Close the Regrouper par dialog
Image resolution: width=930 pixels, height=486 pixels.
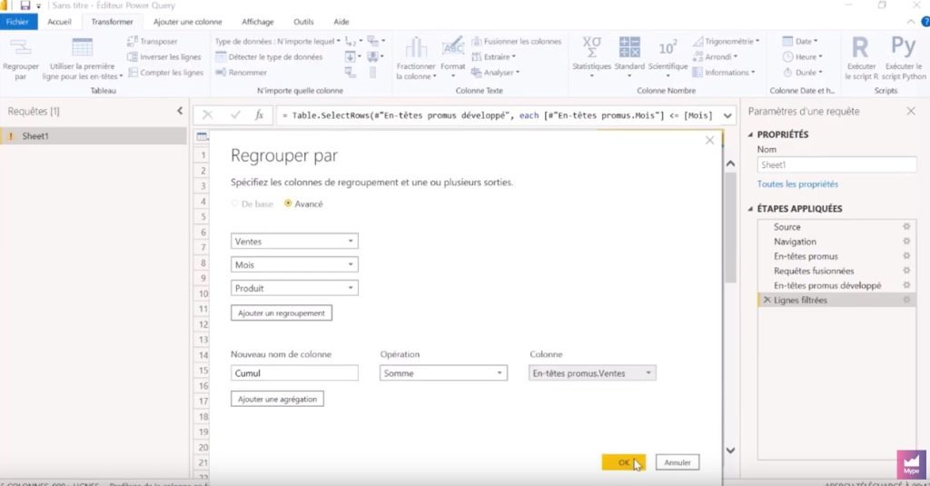coord(709,141)
